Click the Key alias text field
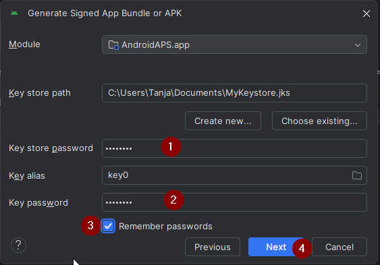Image resolution: width=380 pixels, height=265 pixels. pos(234,175)
